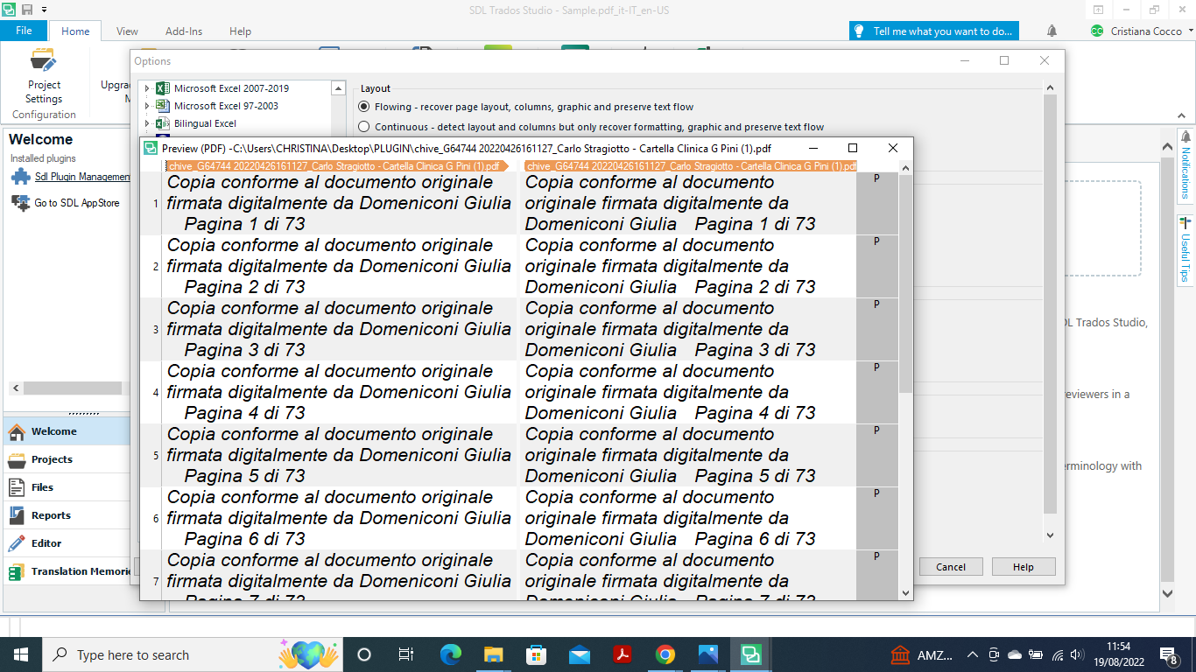1196x672 pixels.
Task: Expand the Bilingual Excel tree node
Action: click(x=147, y=123)
